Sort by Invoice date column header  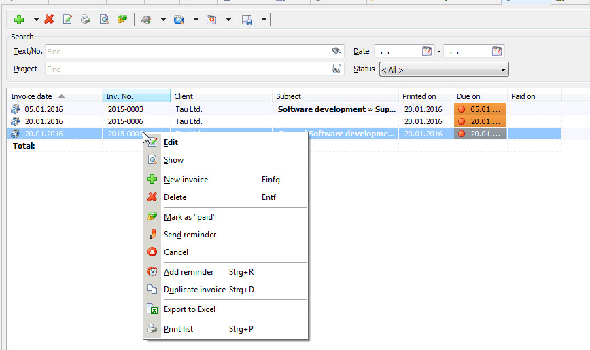tap(54, 96)
